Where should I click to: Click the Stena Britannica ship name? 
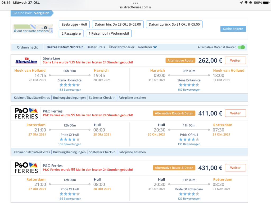coord(189,80)
